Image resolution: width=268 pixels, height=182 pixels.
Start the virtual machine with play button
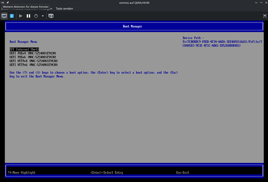point(21,16)
